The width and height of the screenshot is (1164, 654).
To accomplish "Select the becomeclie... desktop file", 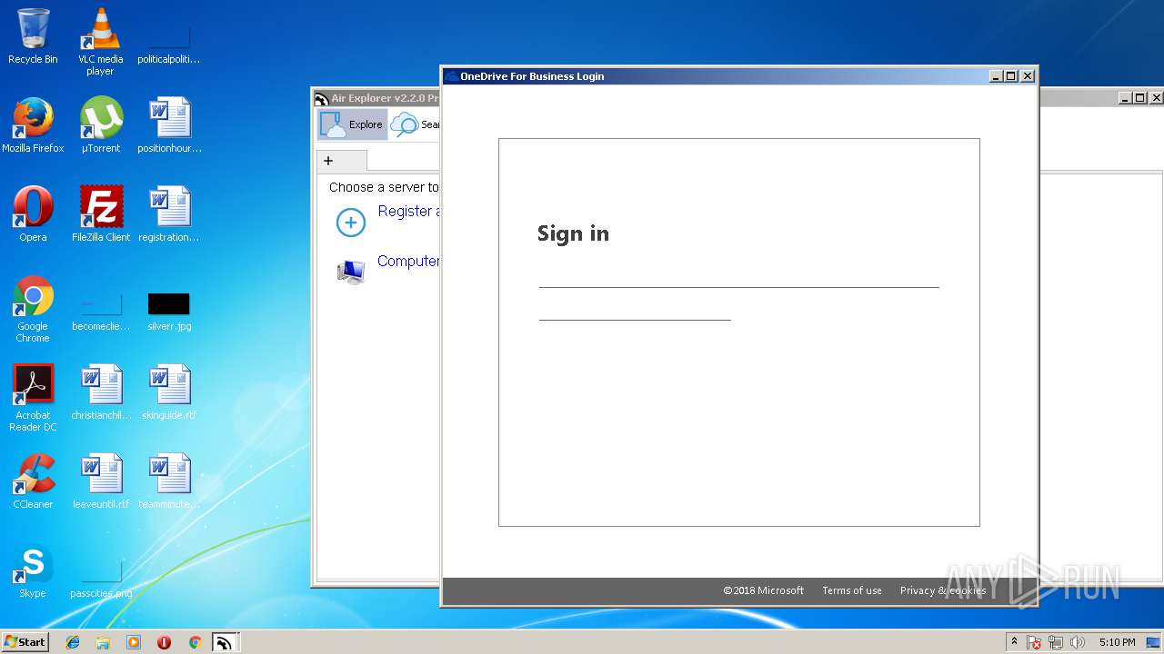I will click(x=100, y=310).
